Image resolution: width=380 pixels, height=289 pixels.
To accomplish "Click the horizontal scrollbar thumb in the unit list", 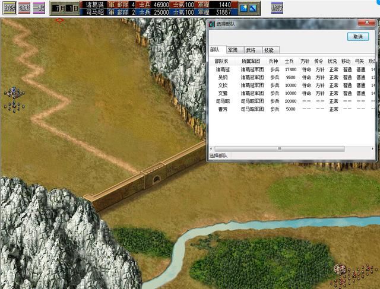I will (279, 148).
